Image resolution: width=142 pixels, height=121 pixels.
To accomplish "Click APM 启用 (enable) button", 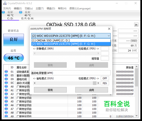I will [91, 90].
